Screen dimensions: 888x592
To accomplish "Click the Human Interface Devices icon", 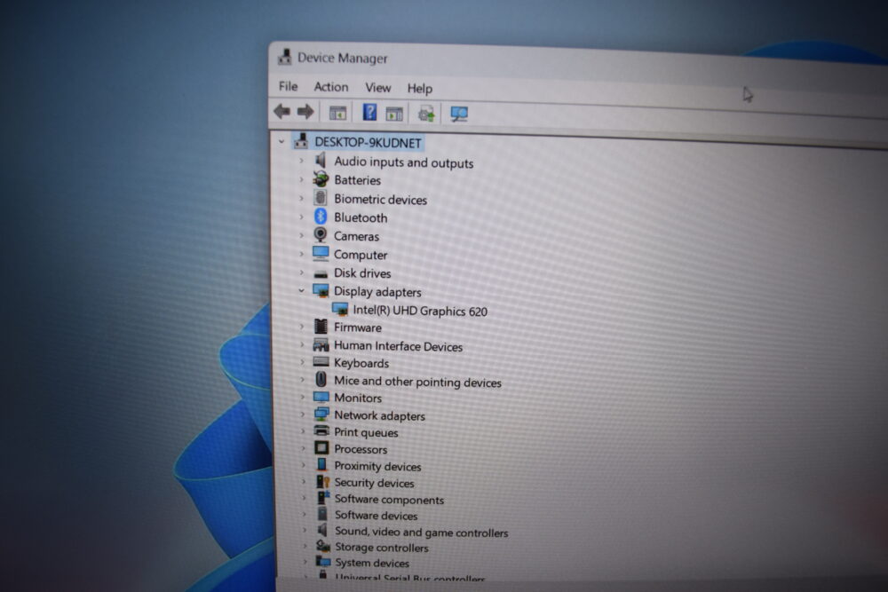I will [x=321, y=344].
